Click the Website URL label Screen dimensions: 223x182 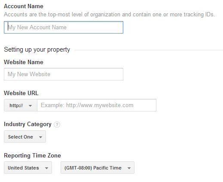coord(21,93)
